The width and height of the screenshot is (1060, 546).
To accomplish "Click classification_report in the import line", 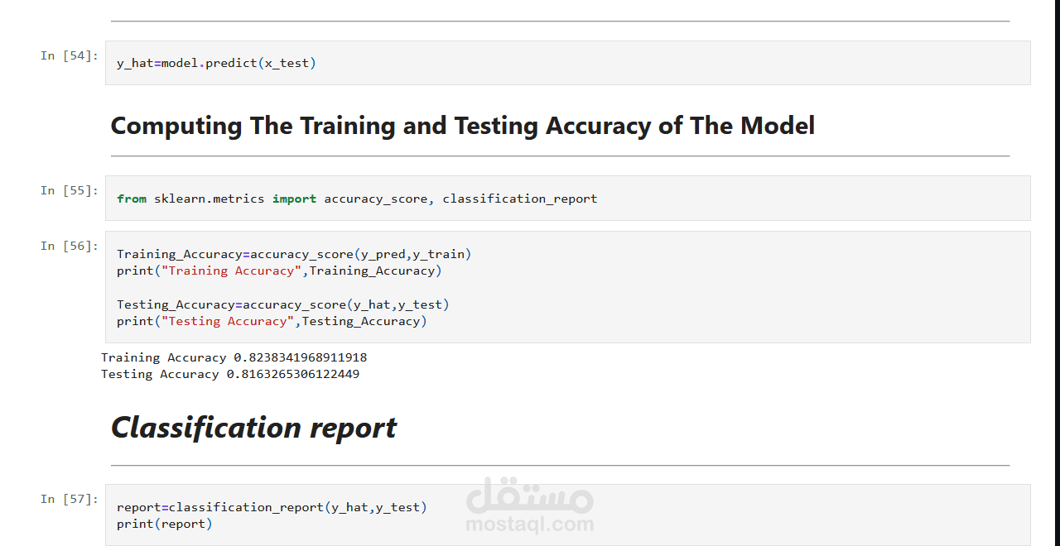I will [520, 199].
